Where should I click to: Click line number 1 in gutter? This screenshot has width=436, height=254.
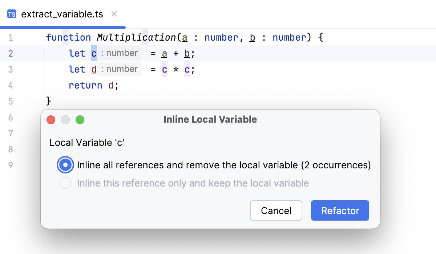(x=10, y=37)
